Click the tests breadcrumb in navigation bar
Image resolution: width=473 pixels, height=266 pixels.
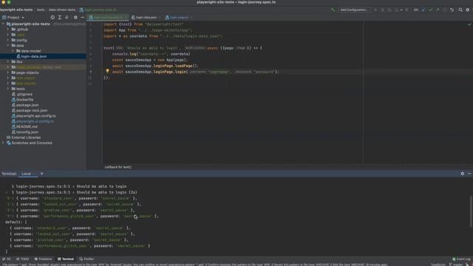[x=41, y=10]
